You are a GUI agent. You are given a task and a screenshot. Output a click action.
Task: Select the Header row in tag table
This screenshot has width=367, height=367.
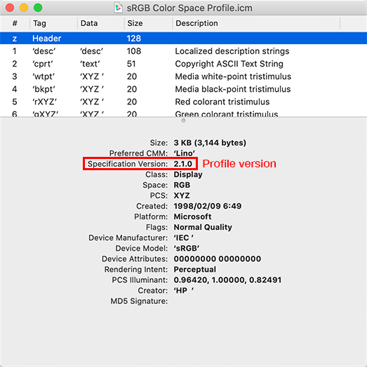(183, 38)
